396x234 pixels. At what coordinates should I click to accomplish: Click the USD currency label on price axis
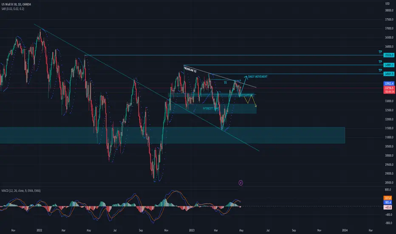tap(388, 3)
